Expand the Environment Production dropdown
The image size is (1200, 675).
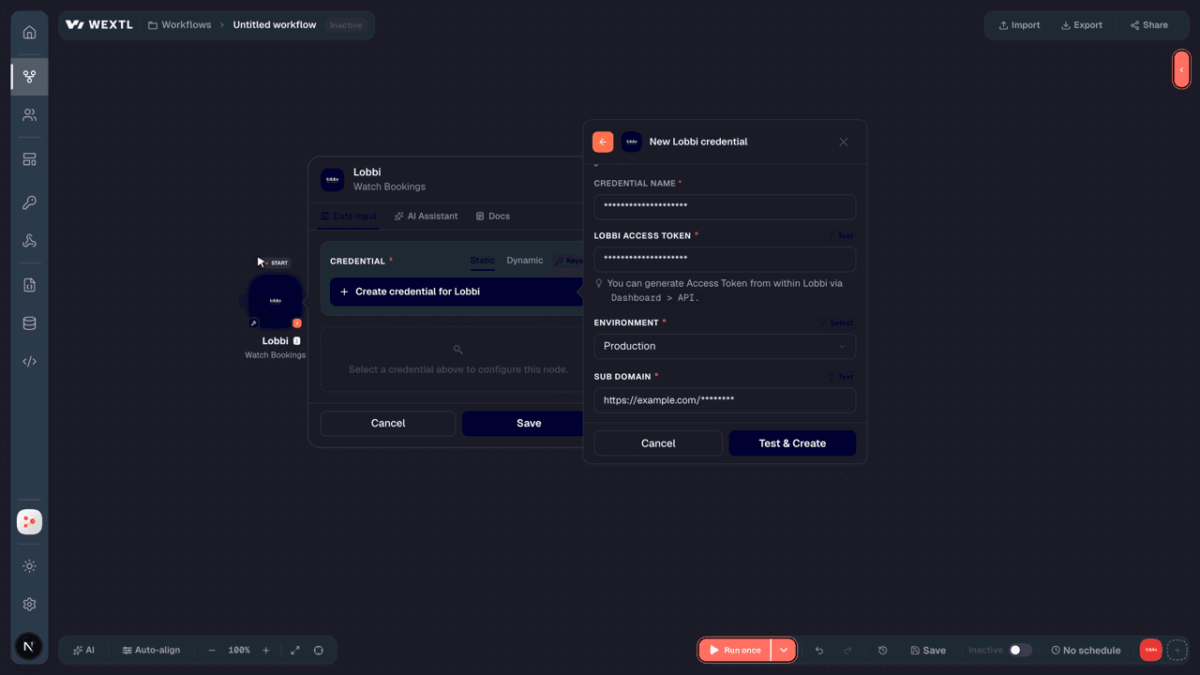(x=725, y=346)
